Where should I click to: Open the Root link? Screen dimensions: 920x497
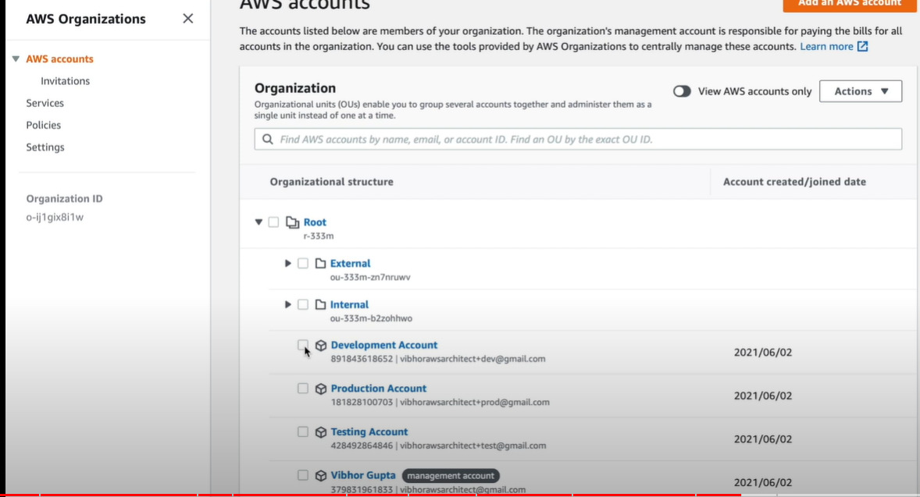[x=315, y=222]
